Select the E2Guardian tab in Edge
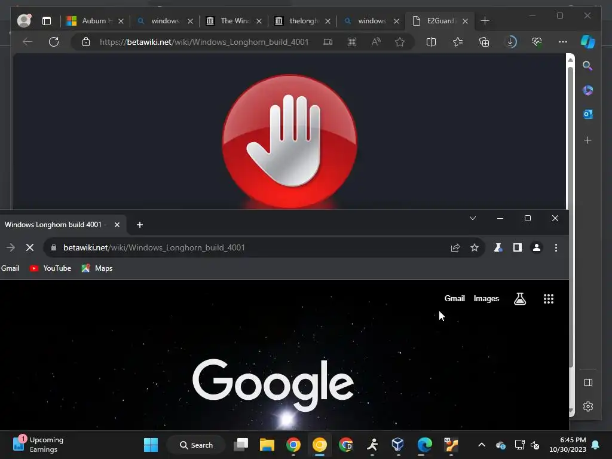Viewport: 612px width, 459px height. (x=439, y=21)
